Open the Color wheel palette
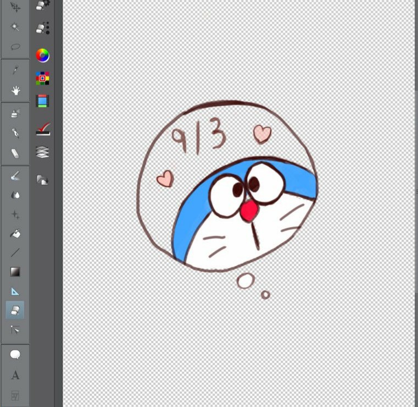This screenshot has height=407, width=418. (43, 55)
